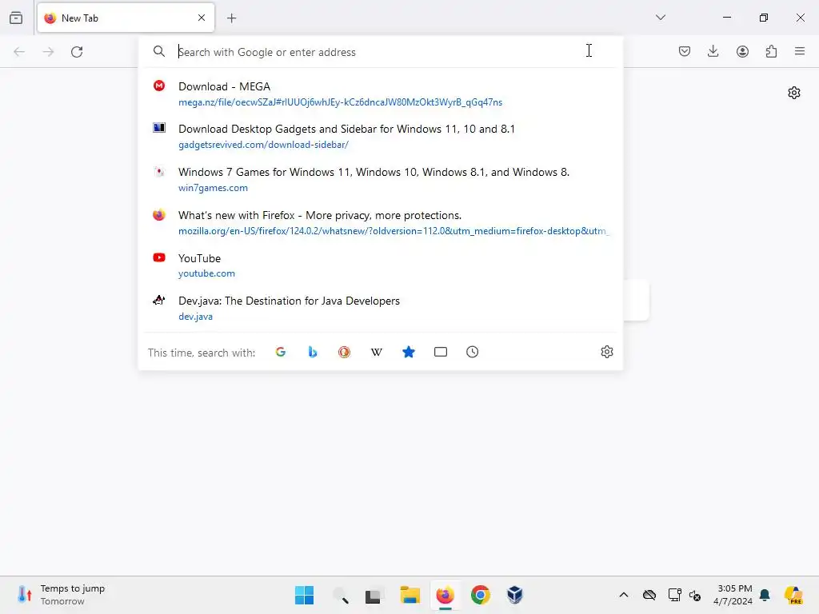Open VirtualBox from the taskbar
This screenshot has width=819, height=614.
[x=515, y=595]
